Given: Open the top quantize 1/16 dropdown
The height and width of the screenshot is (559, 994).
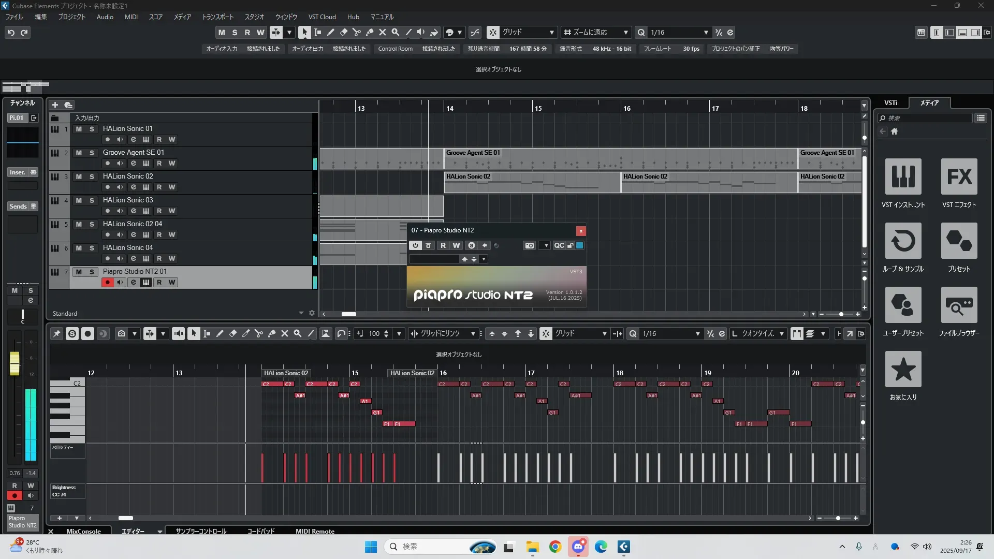Looking at the screenshot, I should pyautogui.click(x=706, y=33).
